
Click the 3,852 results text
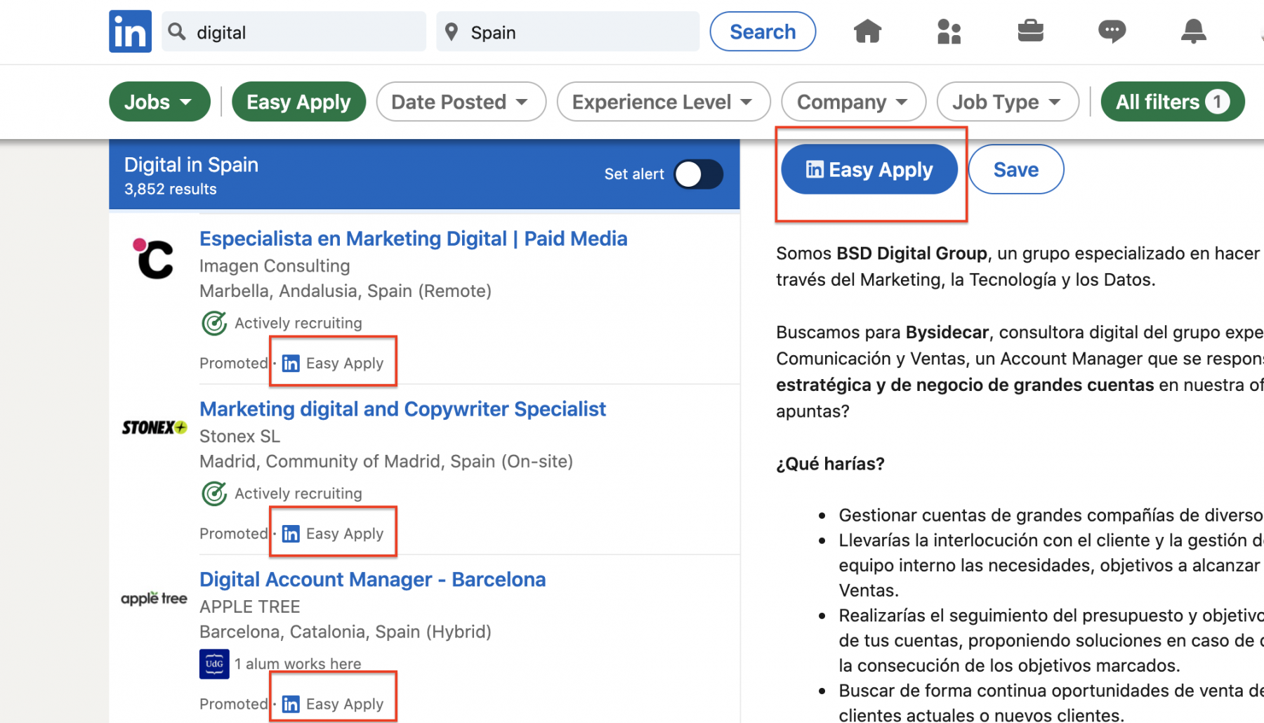point(170,189)
